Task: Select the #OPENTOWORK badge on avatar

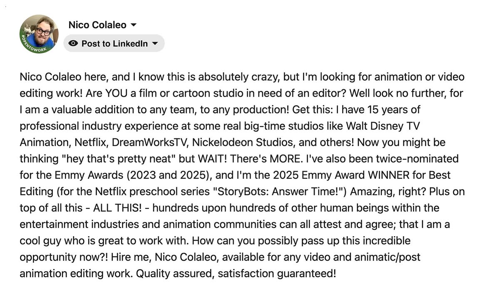Action: pyautogui.click(x=32, y=46)
